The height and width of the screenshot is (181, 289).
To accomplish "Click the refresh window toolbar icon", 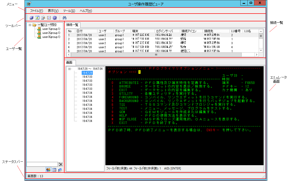I will click(37, 18).
